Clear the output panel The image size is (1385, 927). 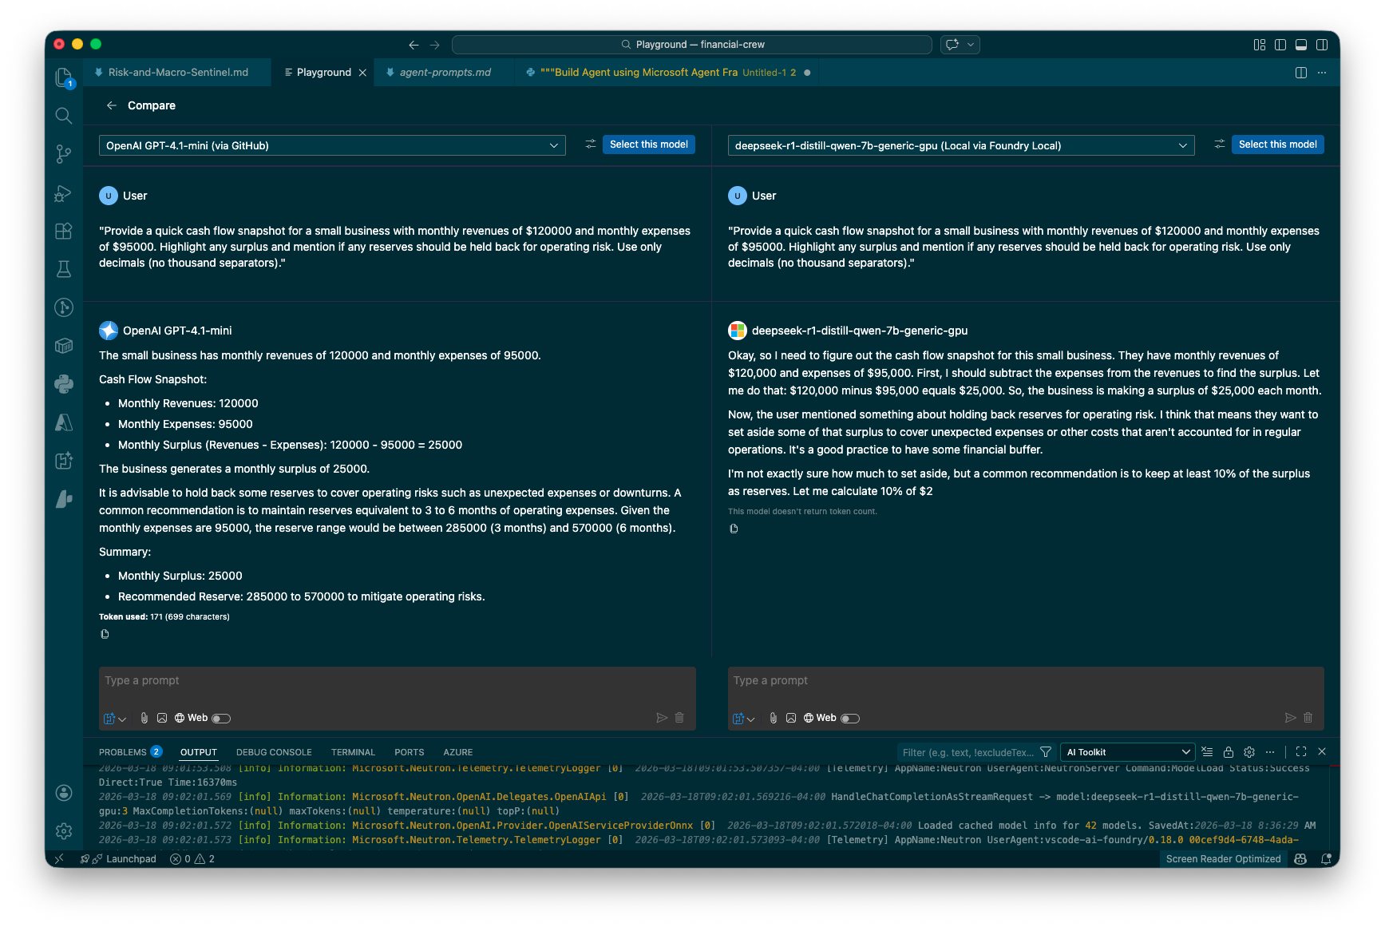click(1208, 752)
